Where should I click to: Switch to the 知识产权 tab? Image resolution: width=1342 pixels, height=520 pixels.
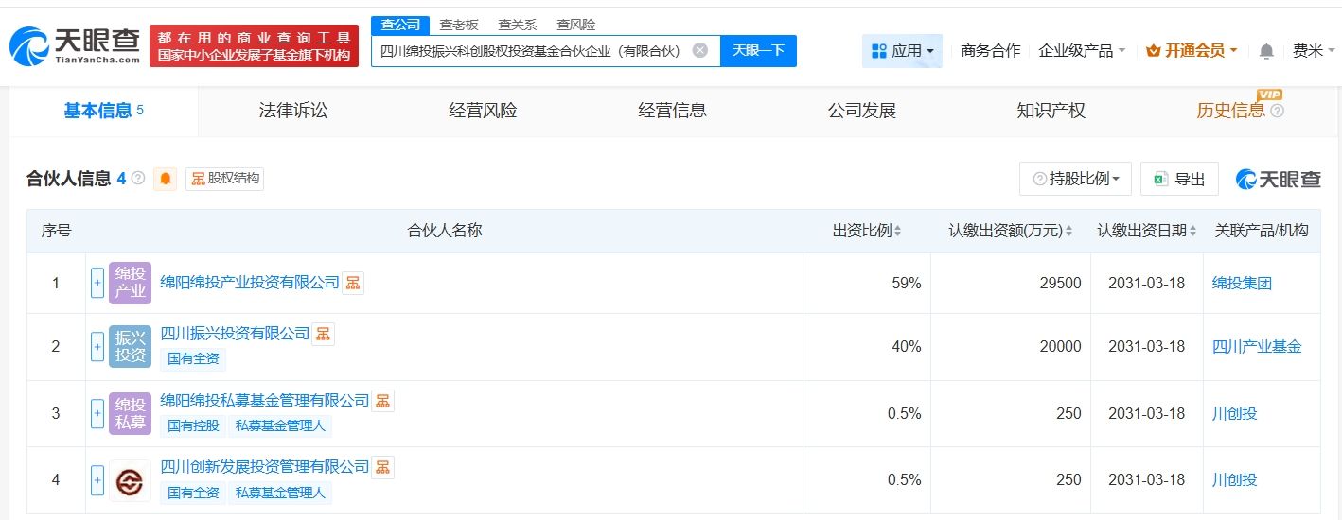point(1051,111)
